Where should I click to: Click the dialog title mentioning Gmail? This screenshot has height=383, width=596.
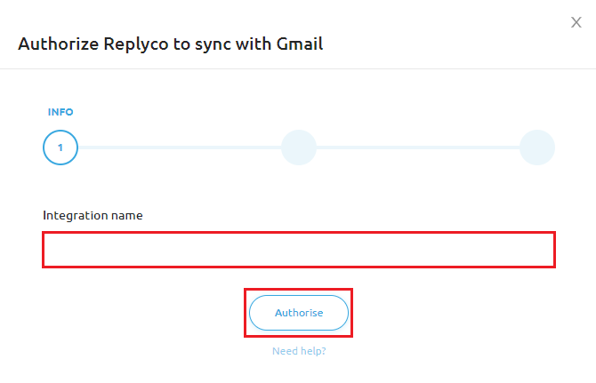click(x=170, y=44)
